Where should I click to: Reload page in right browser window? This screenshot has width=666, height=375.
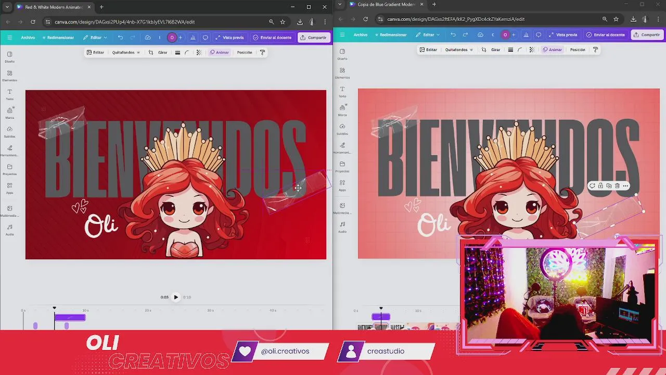pos(365,19)
